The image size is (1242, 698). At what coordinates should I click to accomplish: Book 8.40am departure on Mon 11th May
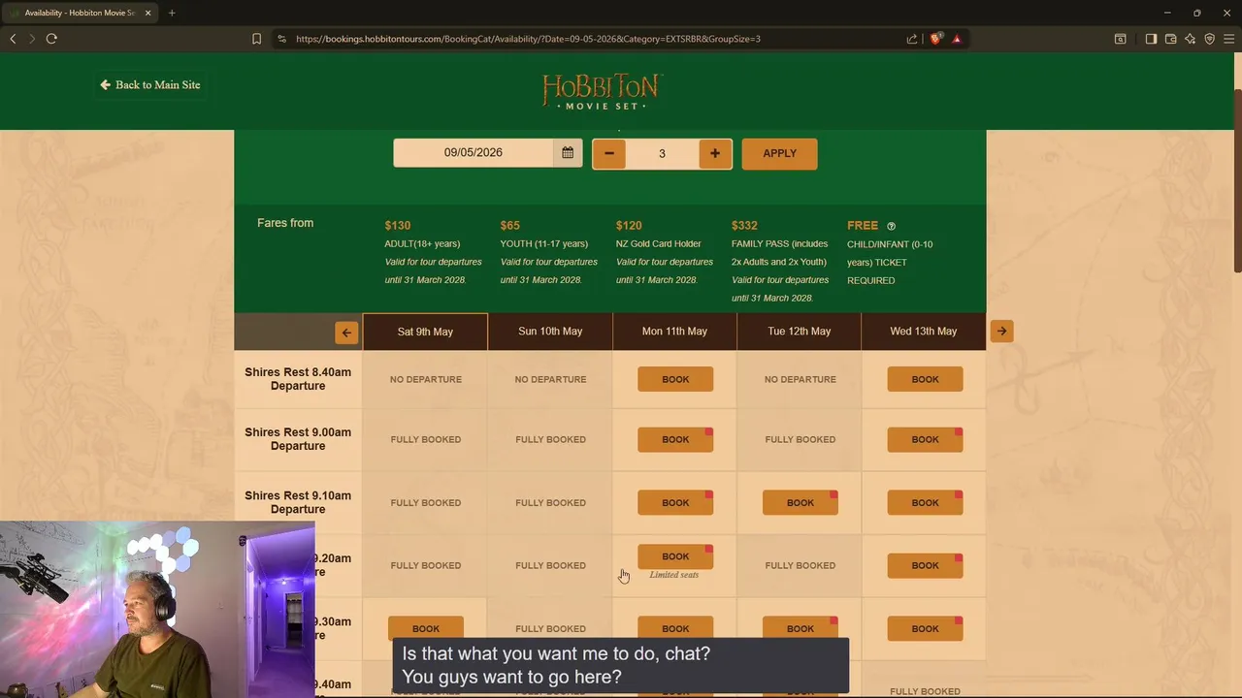click(675, 379)
